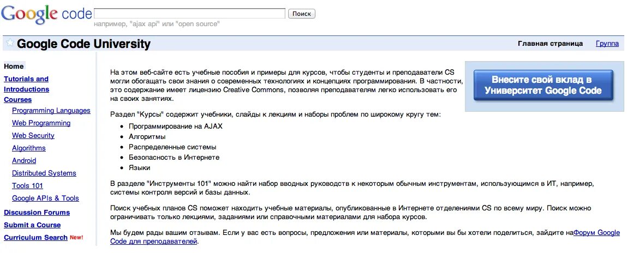The image size is (627, 278).
Task: Click the red New! label
Action: [76, 237]
